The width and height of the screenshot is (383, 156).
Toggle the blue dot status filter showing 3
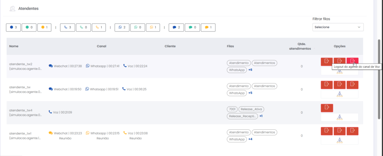click(13, 27)
